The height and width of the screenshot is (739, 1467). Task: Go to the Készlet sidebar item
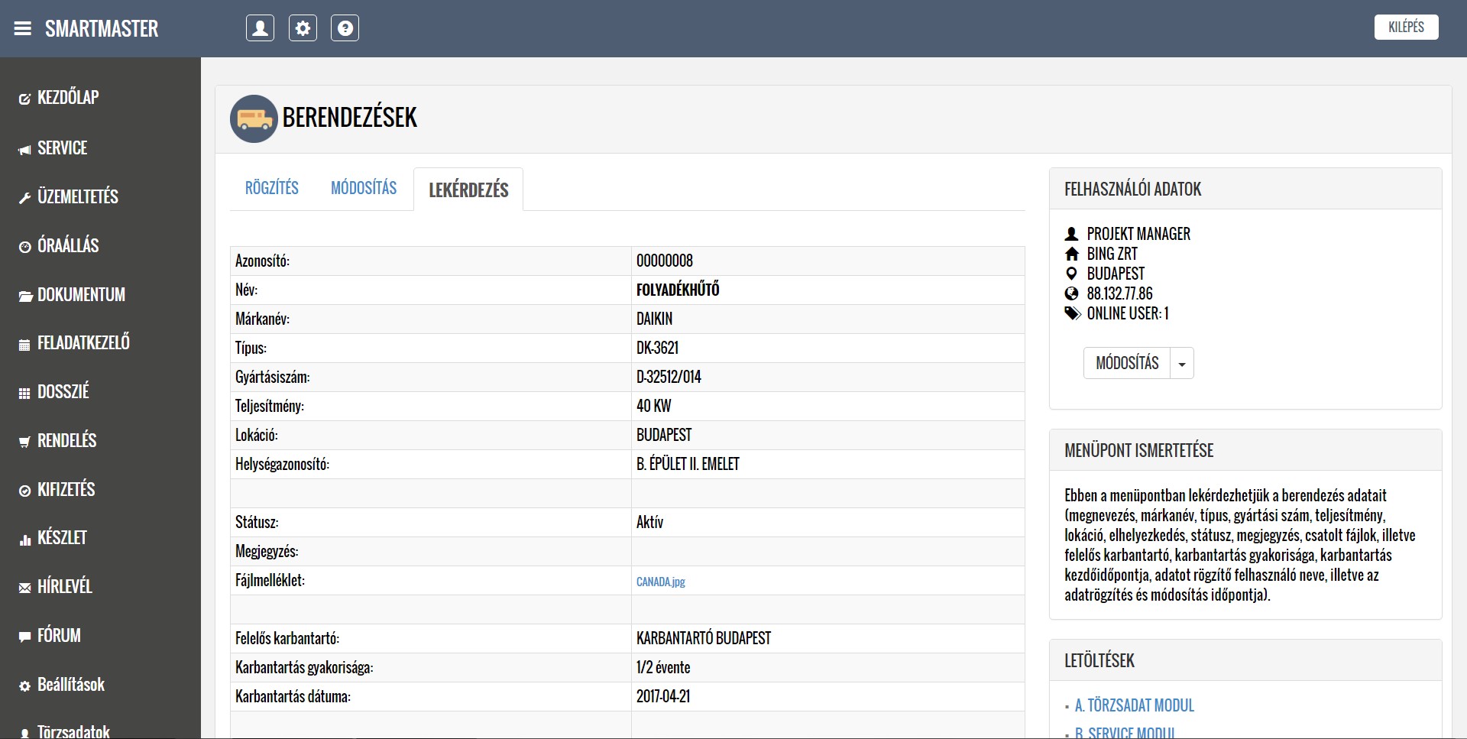coord(61,537)
